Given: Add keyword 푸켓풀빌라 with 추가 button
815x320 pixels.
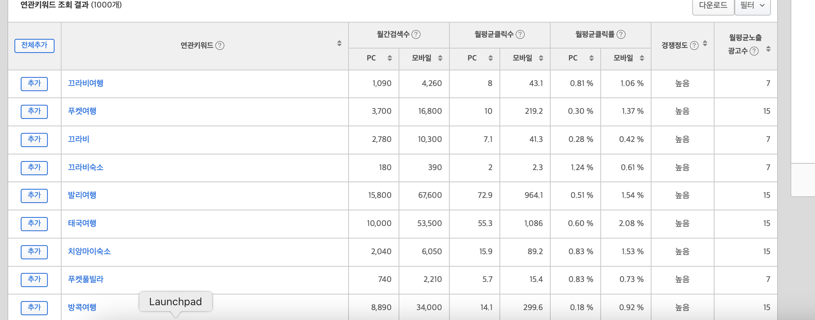Looking at the screenshot, I should coord(34,280).
